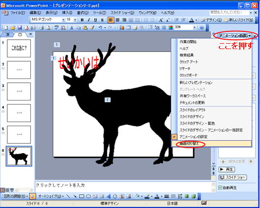Toggle Underline formatting

point(96,20)
